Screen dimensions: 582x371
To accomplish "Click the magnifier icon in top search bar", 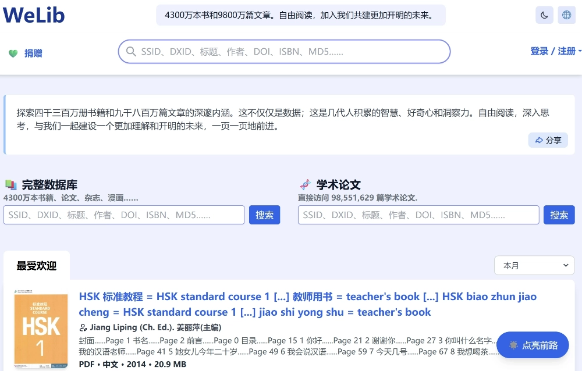I will coord(131,52).
